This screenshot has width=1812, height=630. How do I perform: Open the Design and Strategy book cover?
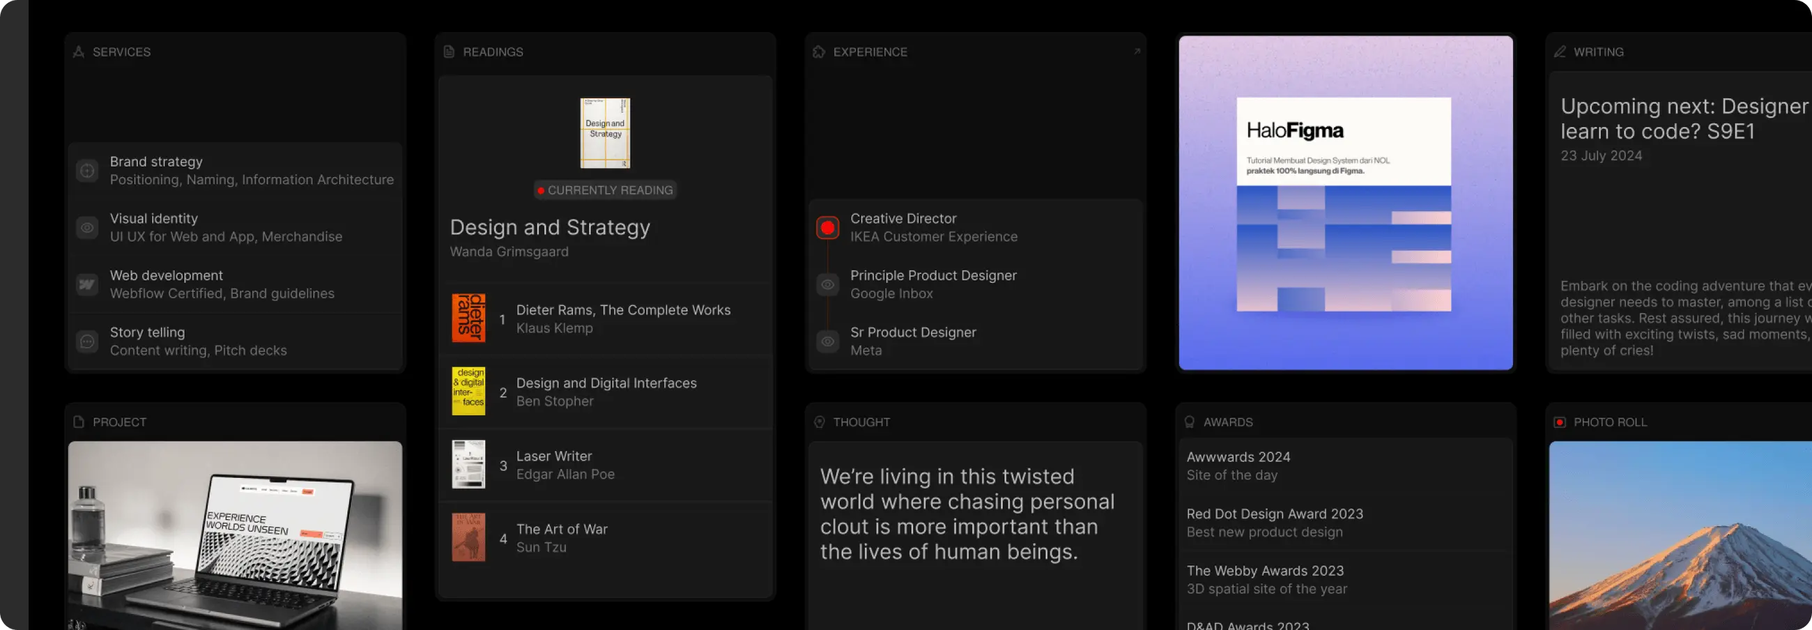click(605, 133)
